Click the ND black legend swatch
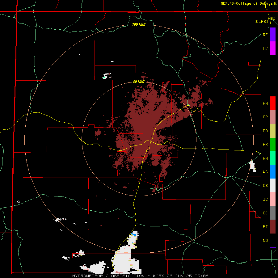Image resolution: width=278 pixels, height=278 pixels. pos(273,240)
